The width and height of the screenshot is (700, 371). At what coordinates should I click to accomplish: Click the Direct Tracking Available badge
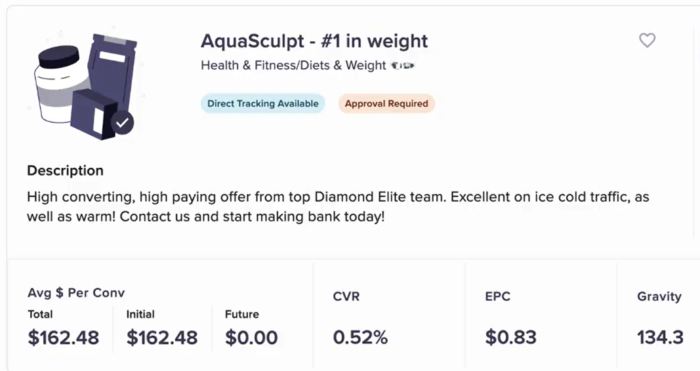tap(262, 104)
